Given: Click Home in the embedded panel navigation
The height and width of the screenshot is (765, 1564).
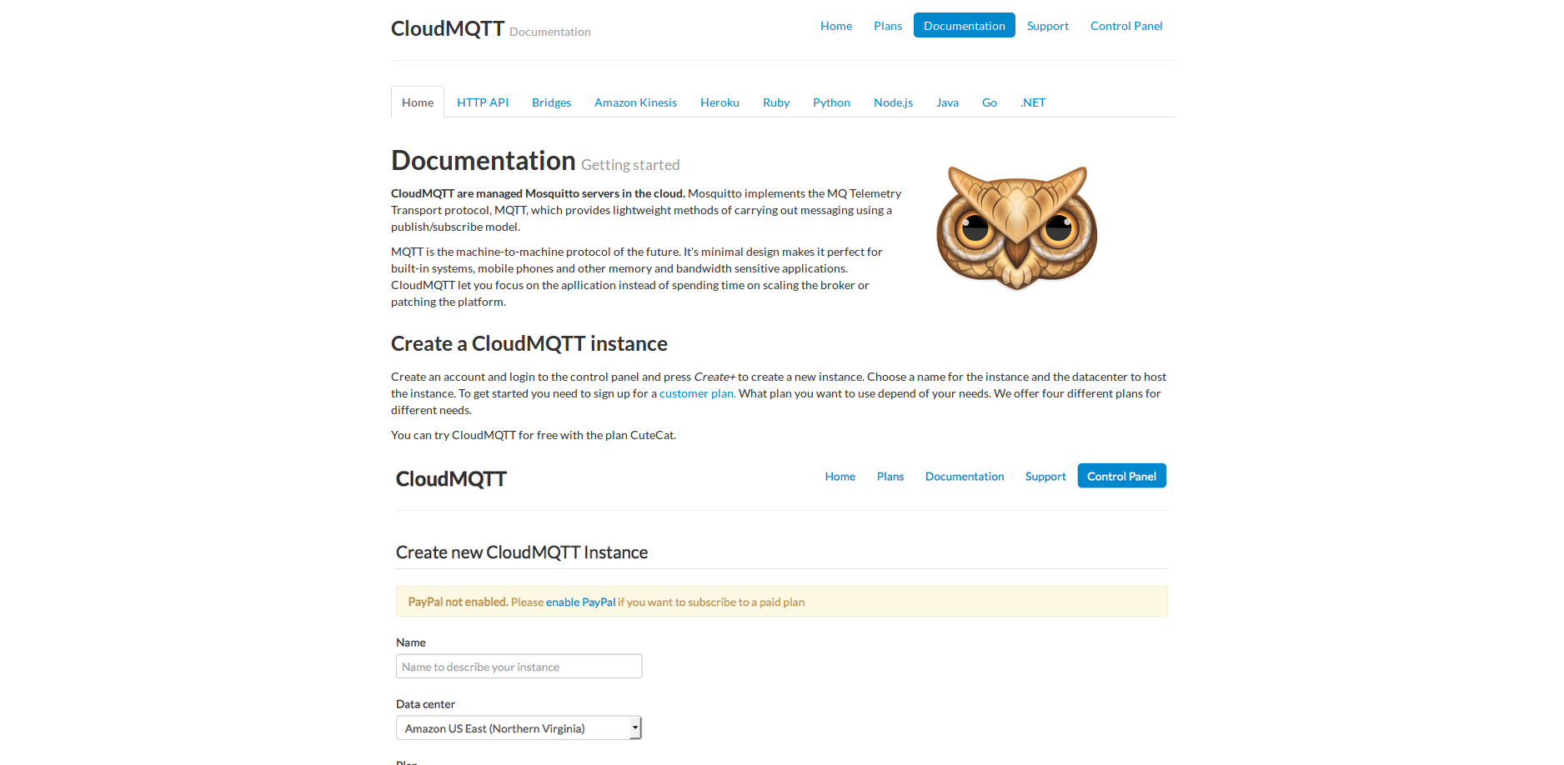Looking at the screenshot, I should point(840,477).
